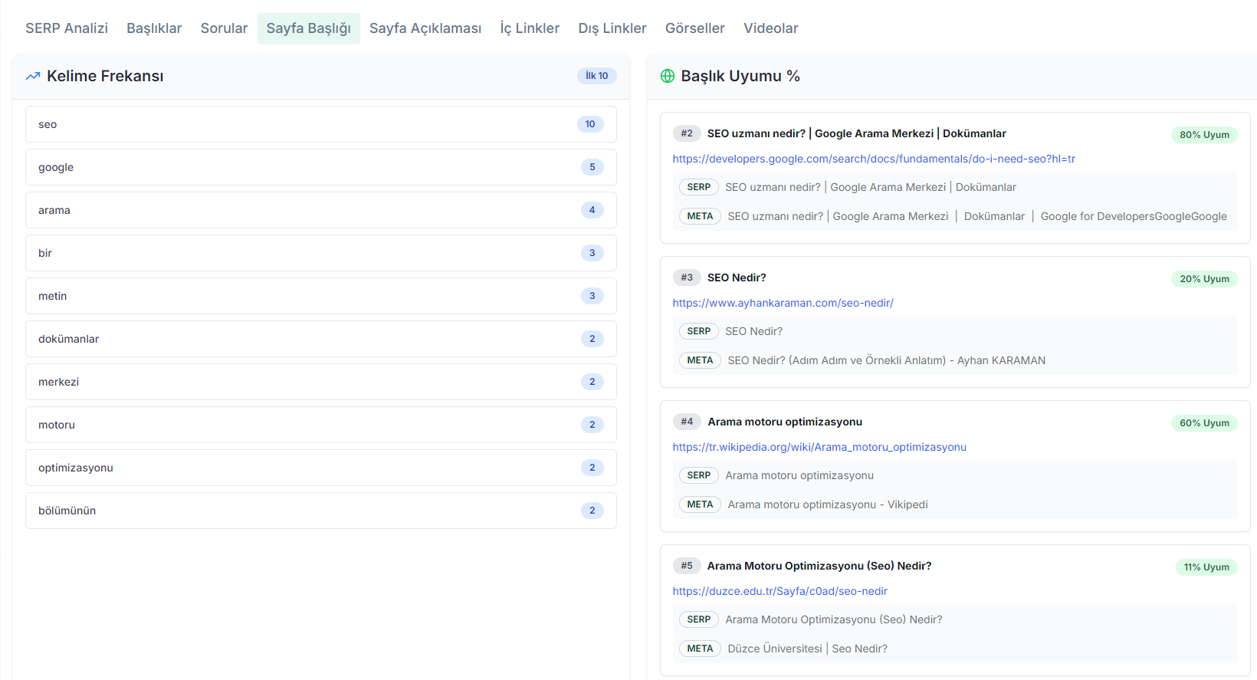Click the #2 rank badge
Viewport: 1257px width, 680px height.
click(687, 133)
